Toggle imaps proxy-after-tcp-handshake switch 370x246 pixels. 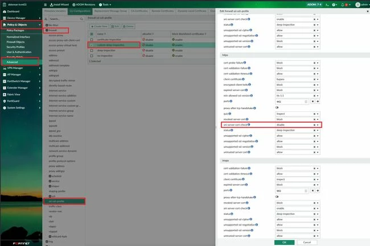point(277,197)
